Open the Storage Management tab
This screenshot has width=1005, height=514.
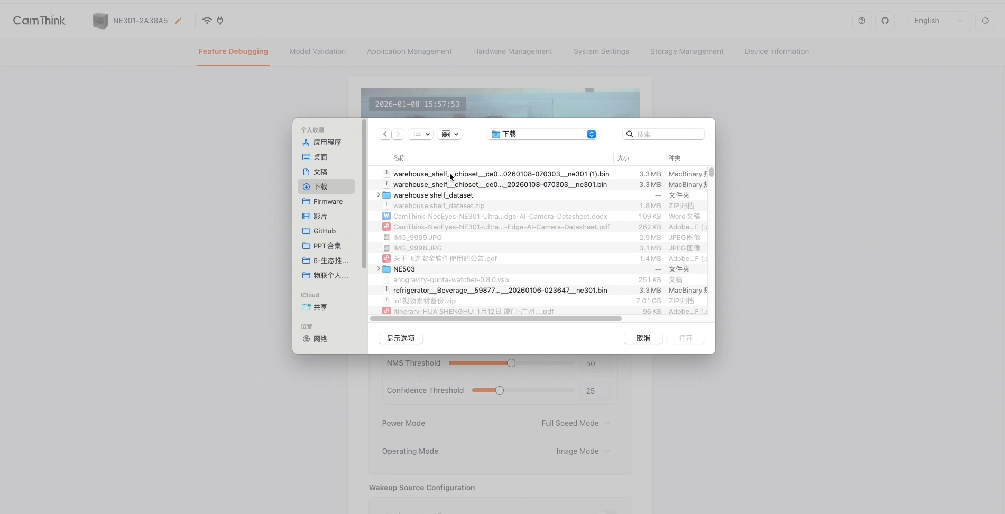(x=686, y=51)
